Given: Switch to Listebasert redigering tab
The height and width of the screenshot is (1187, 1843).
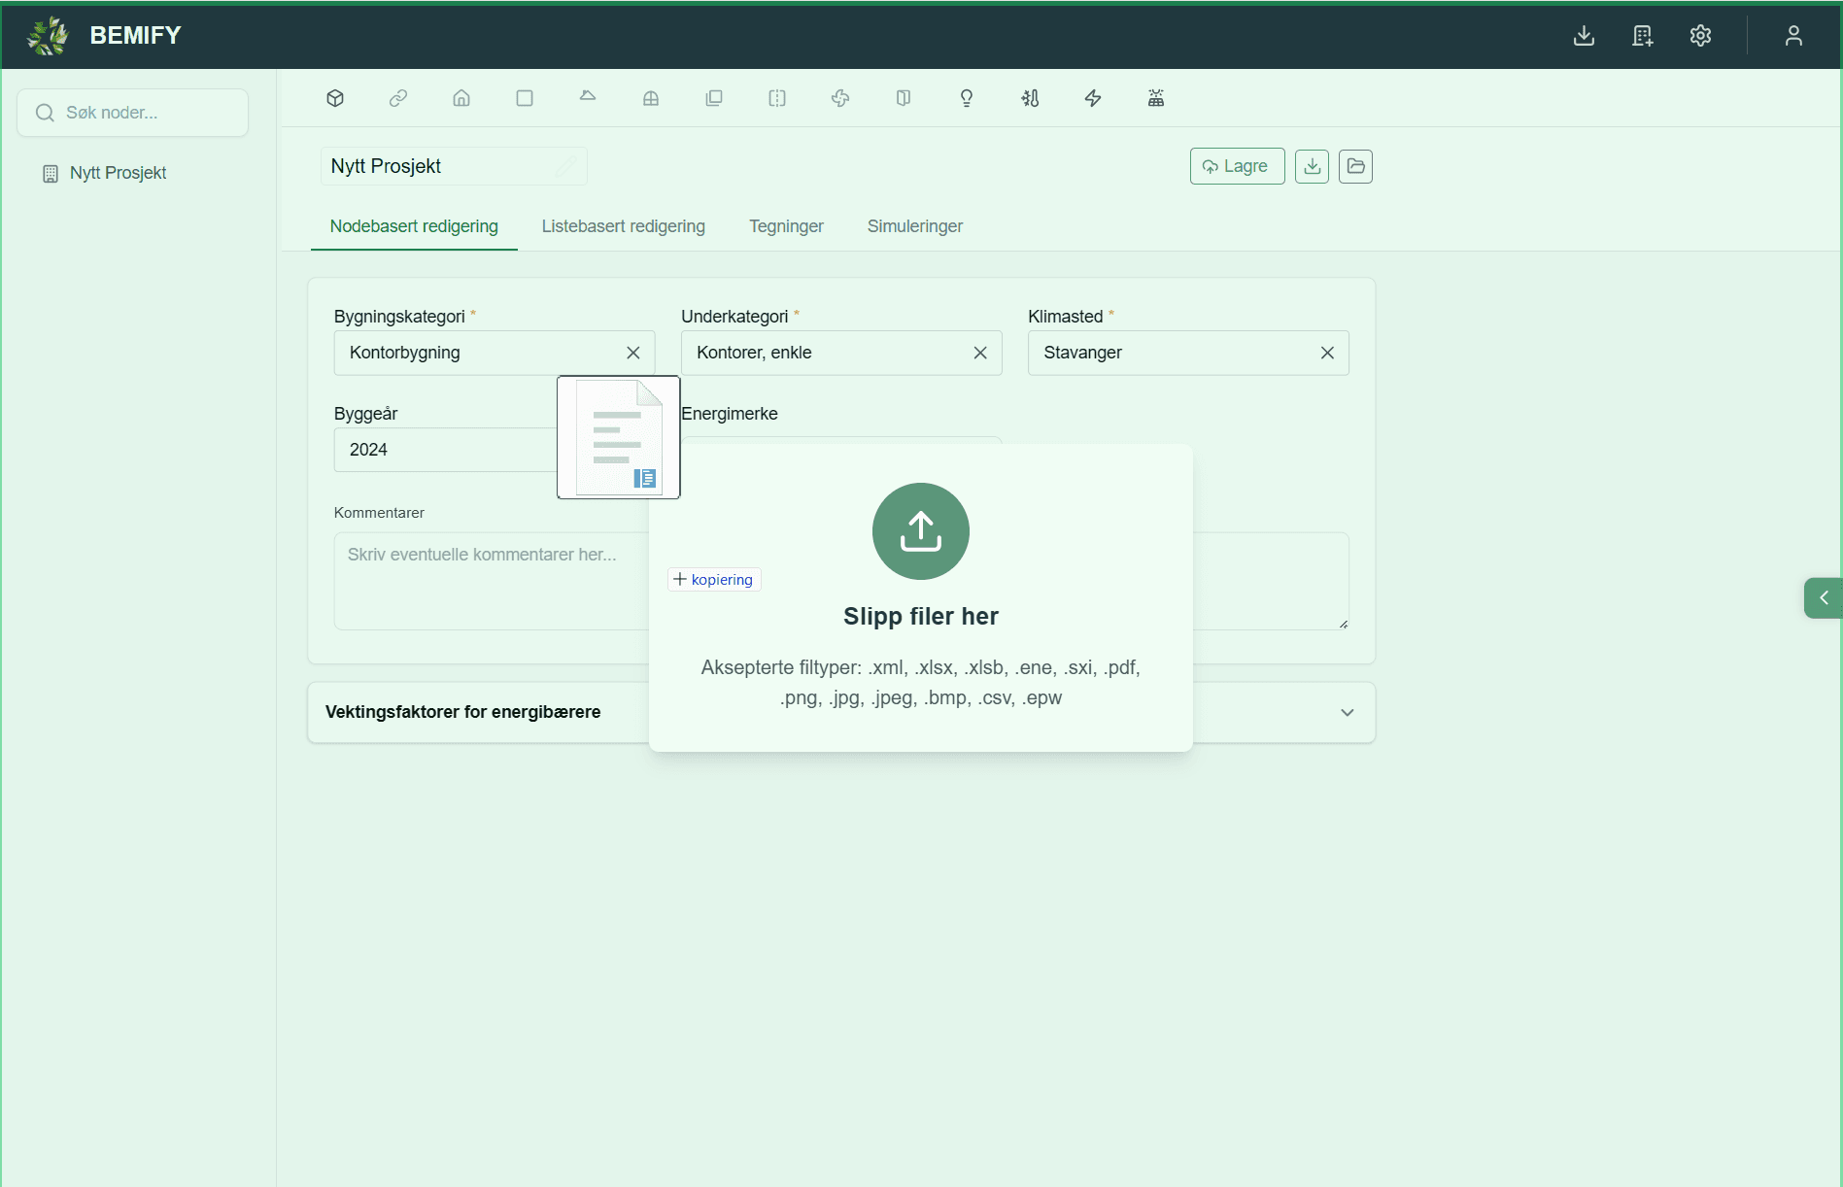Looking at the screenshot, I should click(x=623, y=226).
